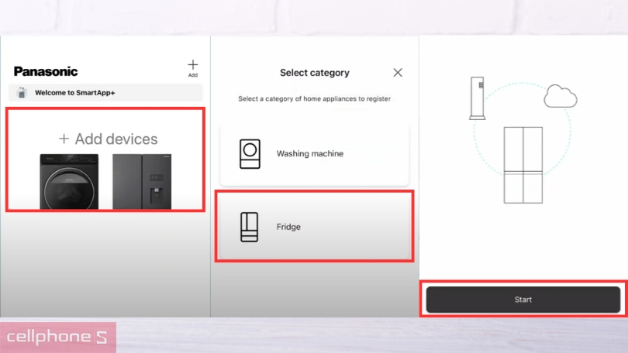This screenshot has height=353, width=628.
Task: Tap the plus Add icon beside Panasonic
Action: click(x=192, y=68)
